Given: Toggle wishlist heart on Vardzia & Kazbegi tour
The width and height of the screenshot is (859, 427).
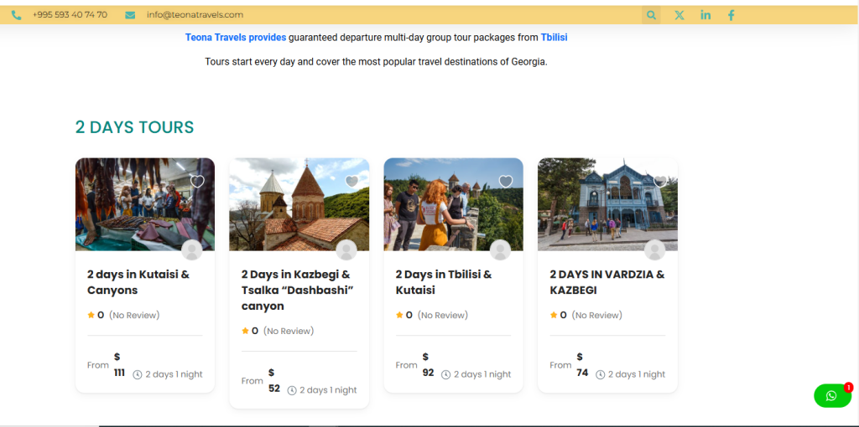Looking at the screenshot, I should pos(660,182).
